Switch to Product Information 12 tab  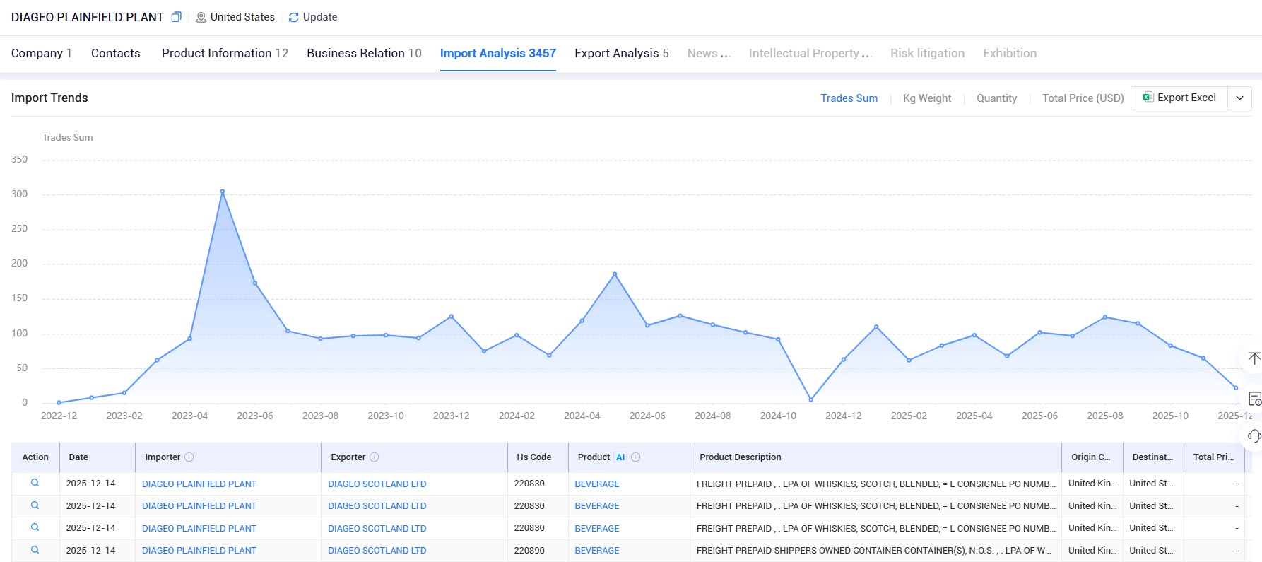pos(225,53)
